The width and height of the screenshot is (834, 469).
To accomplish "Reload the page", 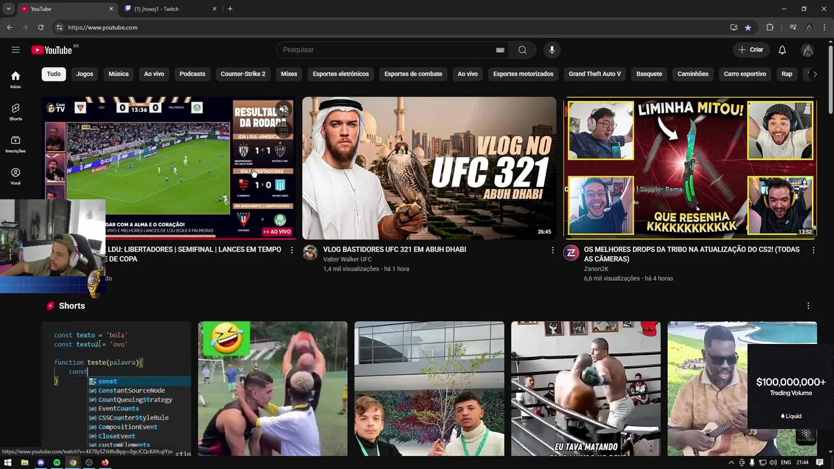I will (x=40, y=27).
